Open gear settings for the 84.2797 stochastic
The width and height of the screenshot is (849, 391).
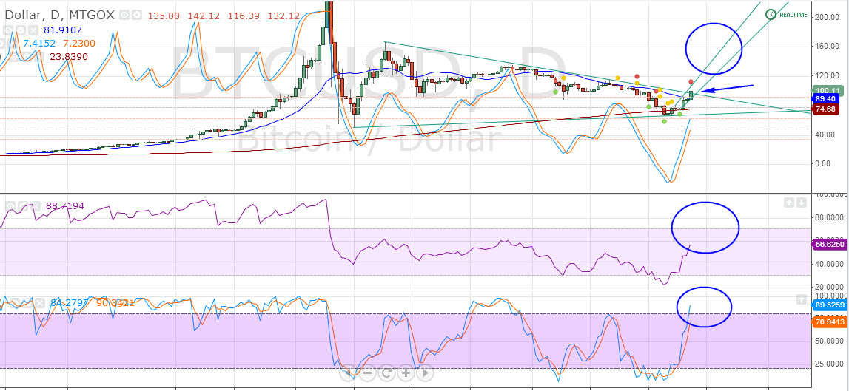pos(27,303)
